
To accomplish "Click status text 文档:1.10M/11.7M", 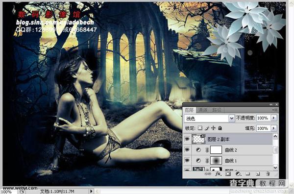I will (57, 192).
